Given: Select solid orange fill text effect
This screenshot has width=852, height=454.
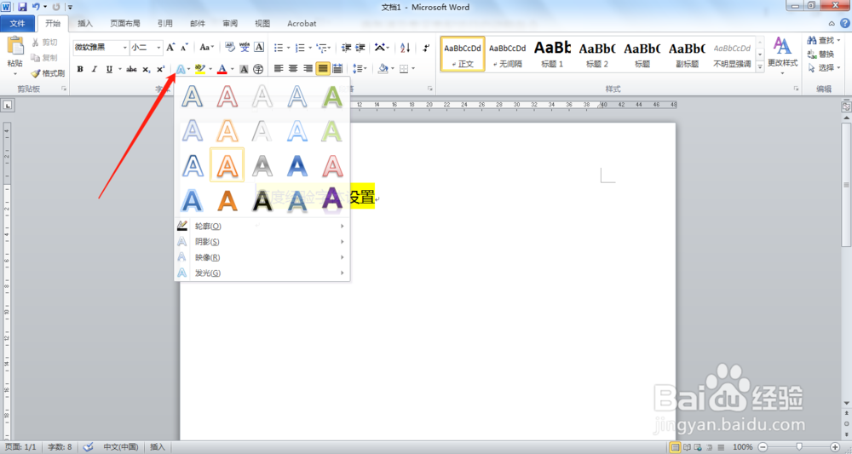Looking at the screenshot, I should coord(227,199).
